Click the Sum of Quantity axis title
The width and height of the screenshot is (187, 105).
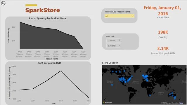point(8,35)
